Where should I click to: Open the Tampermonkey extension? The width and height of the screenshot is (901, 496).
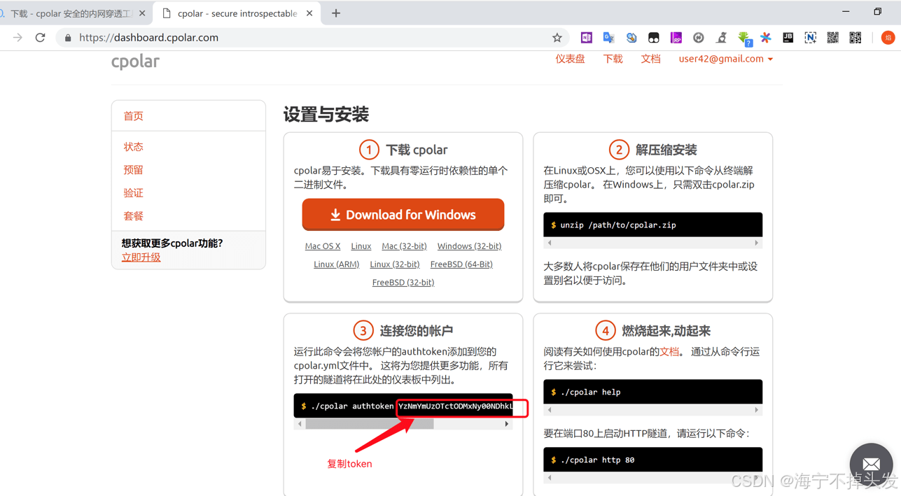point(654,38)
